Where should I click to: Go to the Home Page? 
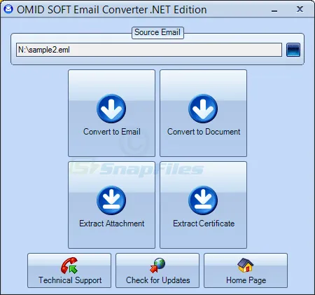click(246, 270)
